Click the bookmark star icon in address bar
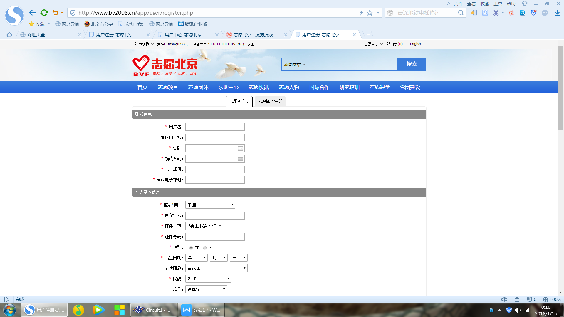This screenshot has width=564, height=317. [x=370, y=13]
